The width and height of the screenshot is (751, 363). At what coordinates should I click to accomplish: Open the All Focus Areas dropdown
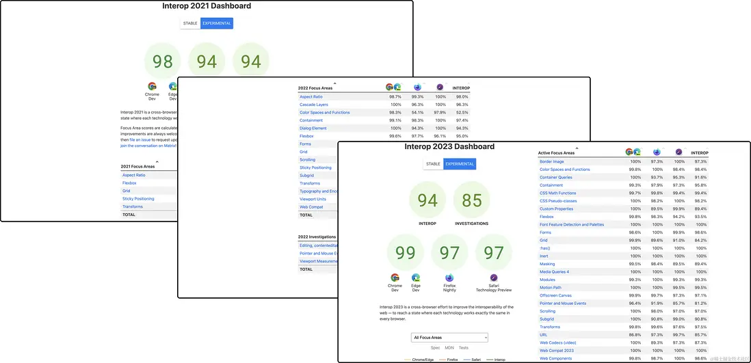(x=449, y=338)
